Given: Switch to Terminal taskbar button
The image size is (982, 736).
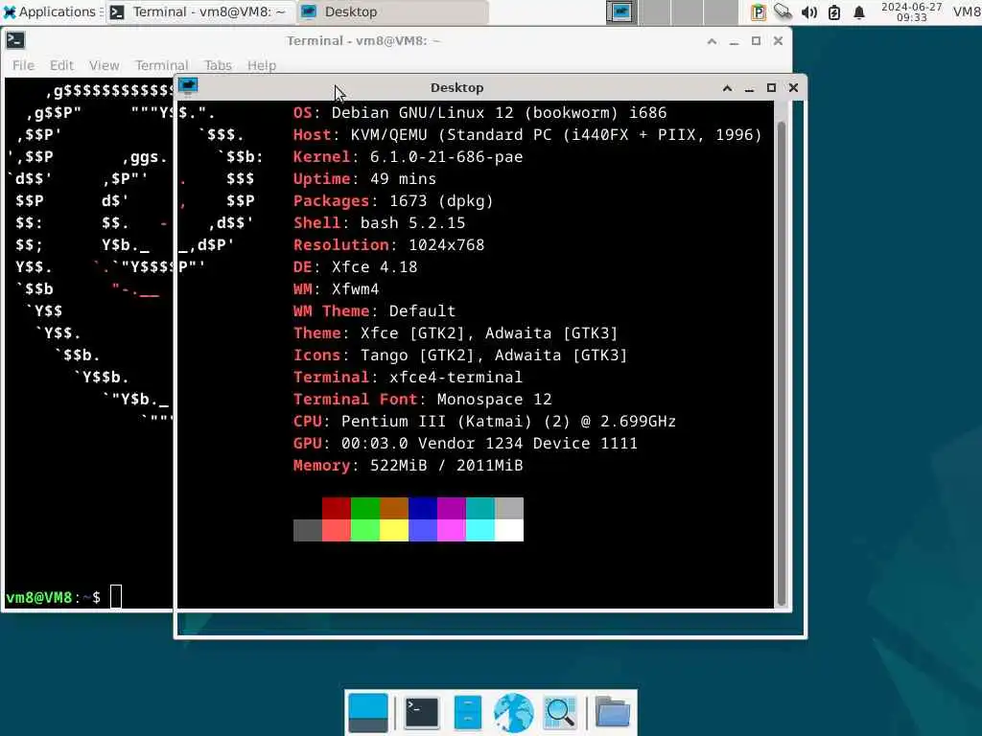Looking at the screenshot, I should point(200,11).
